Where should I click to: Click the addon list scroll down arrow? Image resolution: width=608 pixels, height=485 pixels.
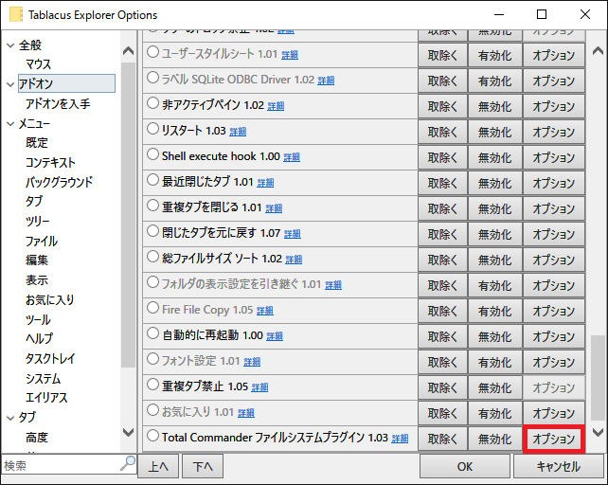click(x=598, y=432)
